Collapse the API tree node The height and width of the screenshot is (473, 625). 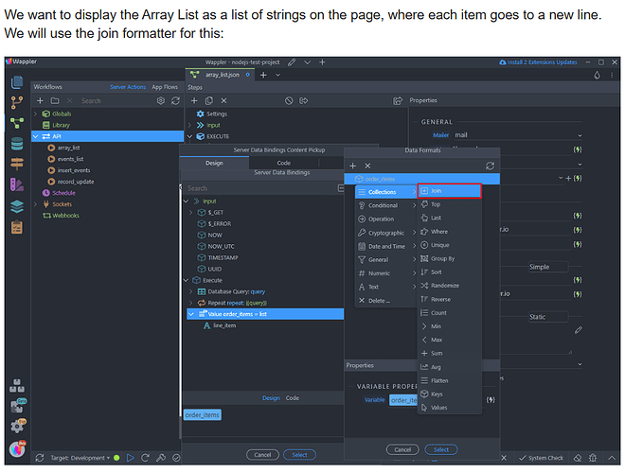[x=35, y=136]
